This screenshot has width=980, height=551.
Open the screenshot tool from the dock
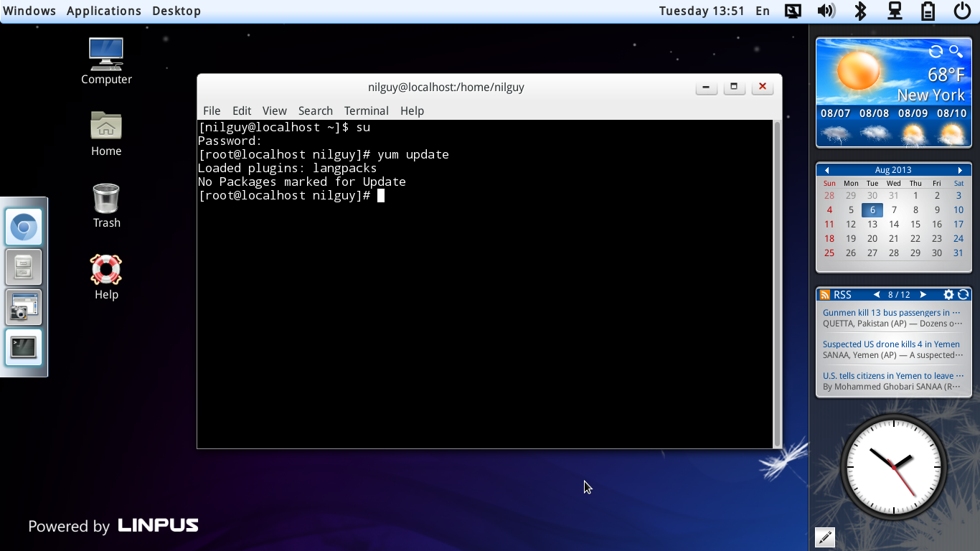pos(24,307)
